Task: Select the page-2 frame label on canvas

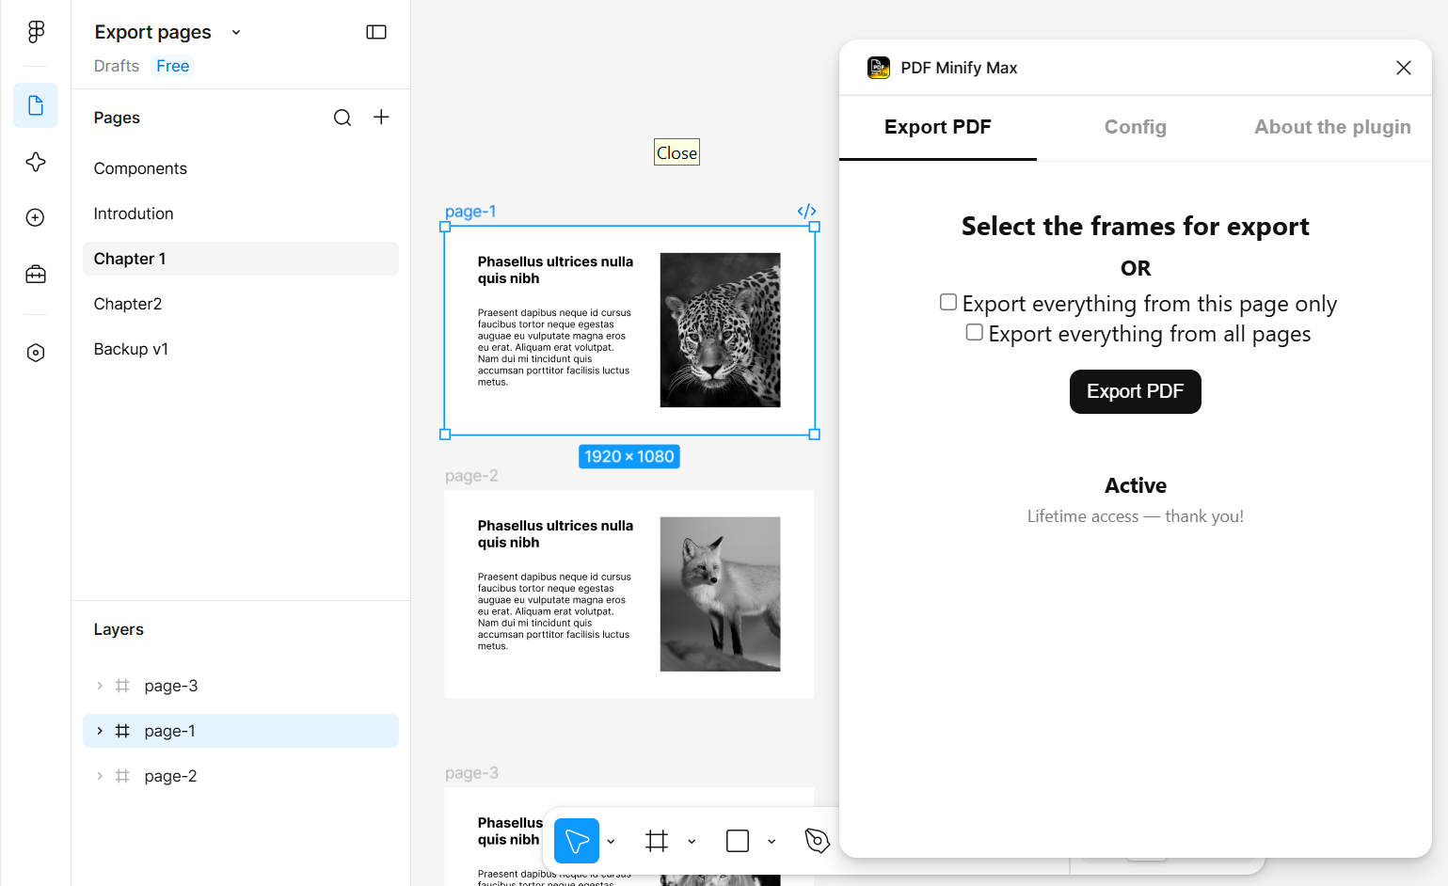Action: (x=471, y=476)
